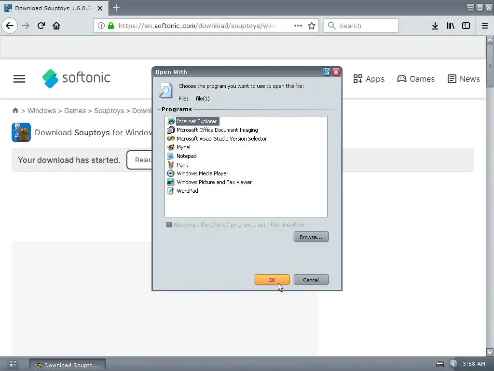Open site information (i) icon
494x371 pixels.
[101, 26]
